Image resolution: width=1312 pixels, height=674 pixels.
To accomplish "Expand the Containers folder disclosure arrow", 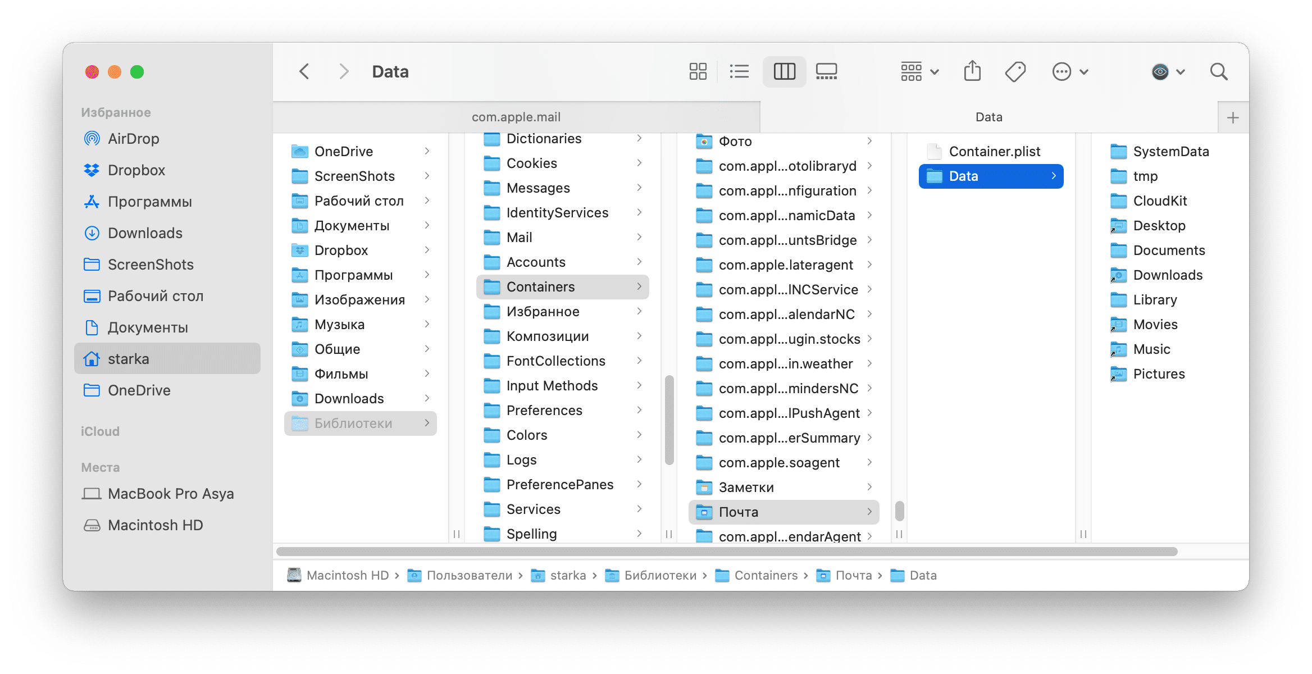I will click(639, 287).
